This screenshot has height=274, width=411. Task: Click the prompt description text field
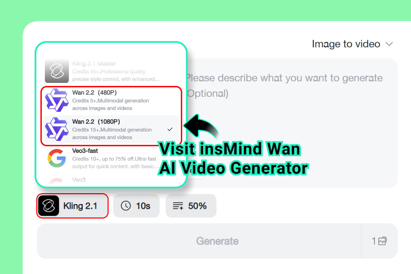click(x=291, y=123)
